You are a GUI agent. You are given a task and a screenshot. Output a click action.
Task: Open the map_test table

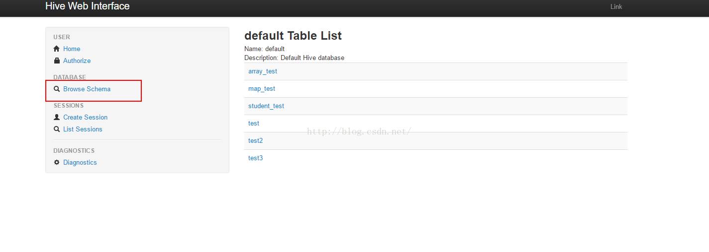click(x=262, y=89)
